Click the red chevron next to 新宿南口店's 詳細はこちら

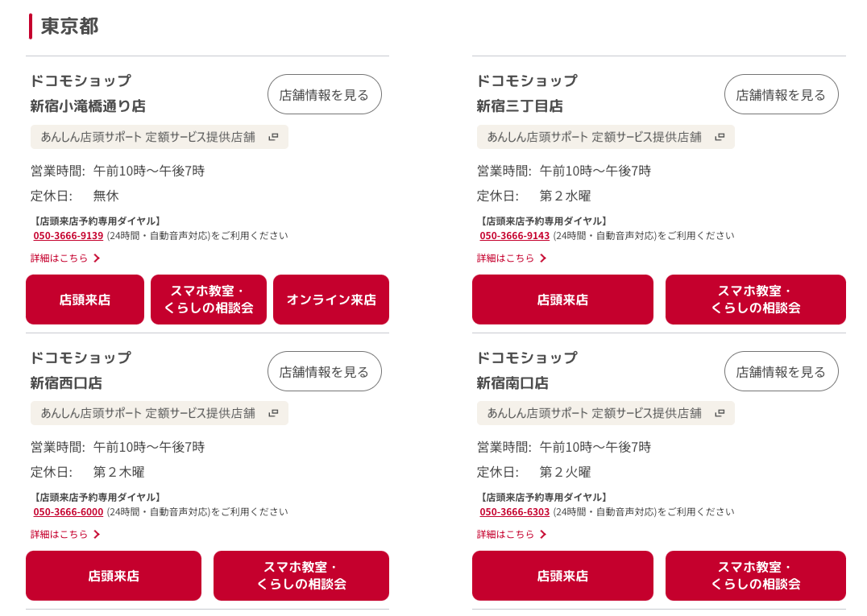point(543,534)
